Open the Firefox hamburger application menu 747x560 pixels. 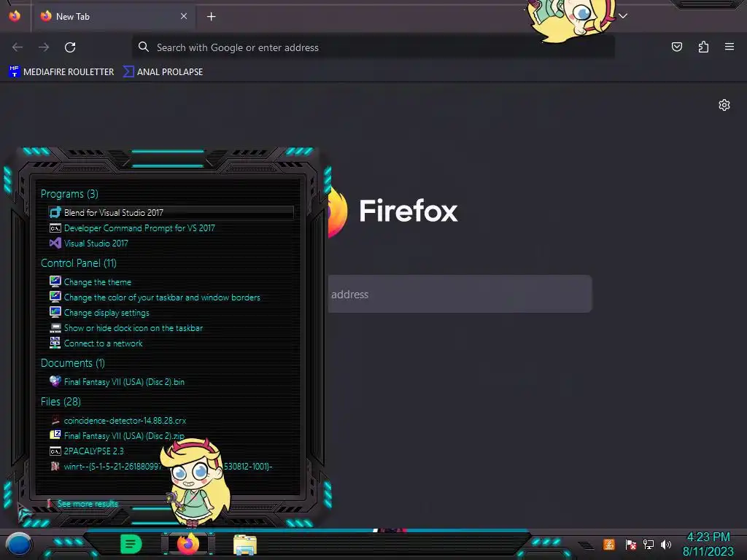pos(729,47)
